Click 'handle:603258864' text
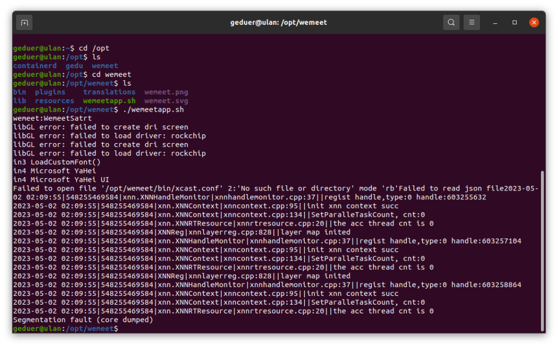This screenshot has width=558, height=347. [486, 285]
